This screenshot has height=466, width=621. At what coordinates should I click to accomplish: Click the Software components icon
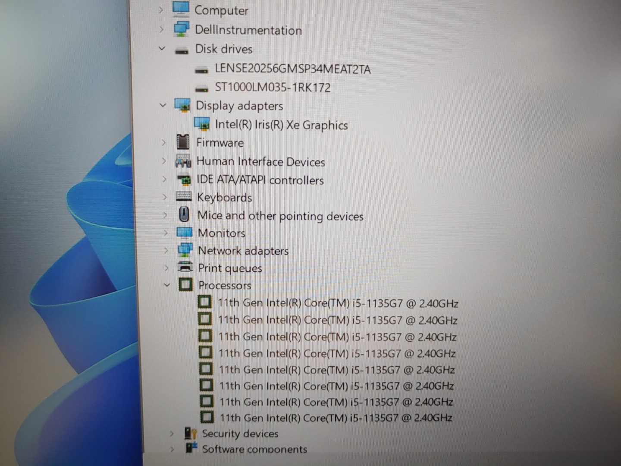pyautogui.click(x=191, y=448)
